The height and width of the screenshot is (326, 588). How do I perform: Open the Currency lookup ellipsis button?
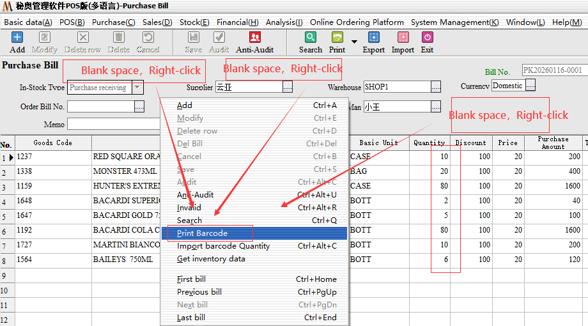coord(530,86)
